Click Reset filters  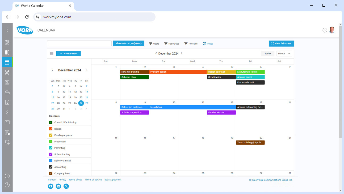click(x=208, y=43)
